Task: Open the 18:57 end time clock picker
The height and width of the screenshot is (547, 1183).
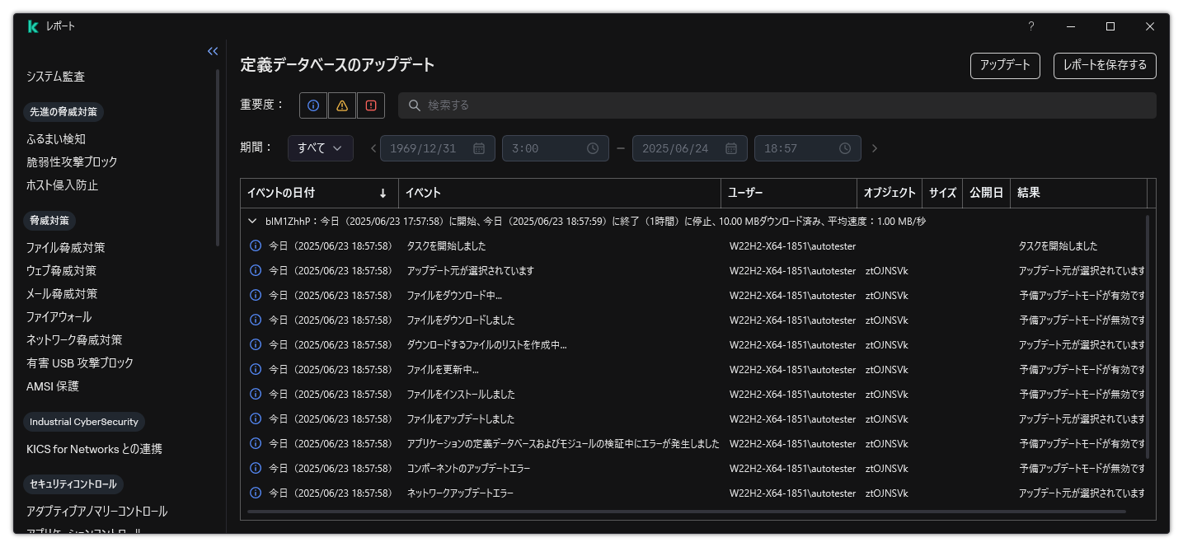Action: click(844, 148)
